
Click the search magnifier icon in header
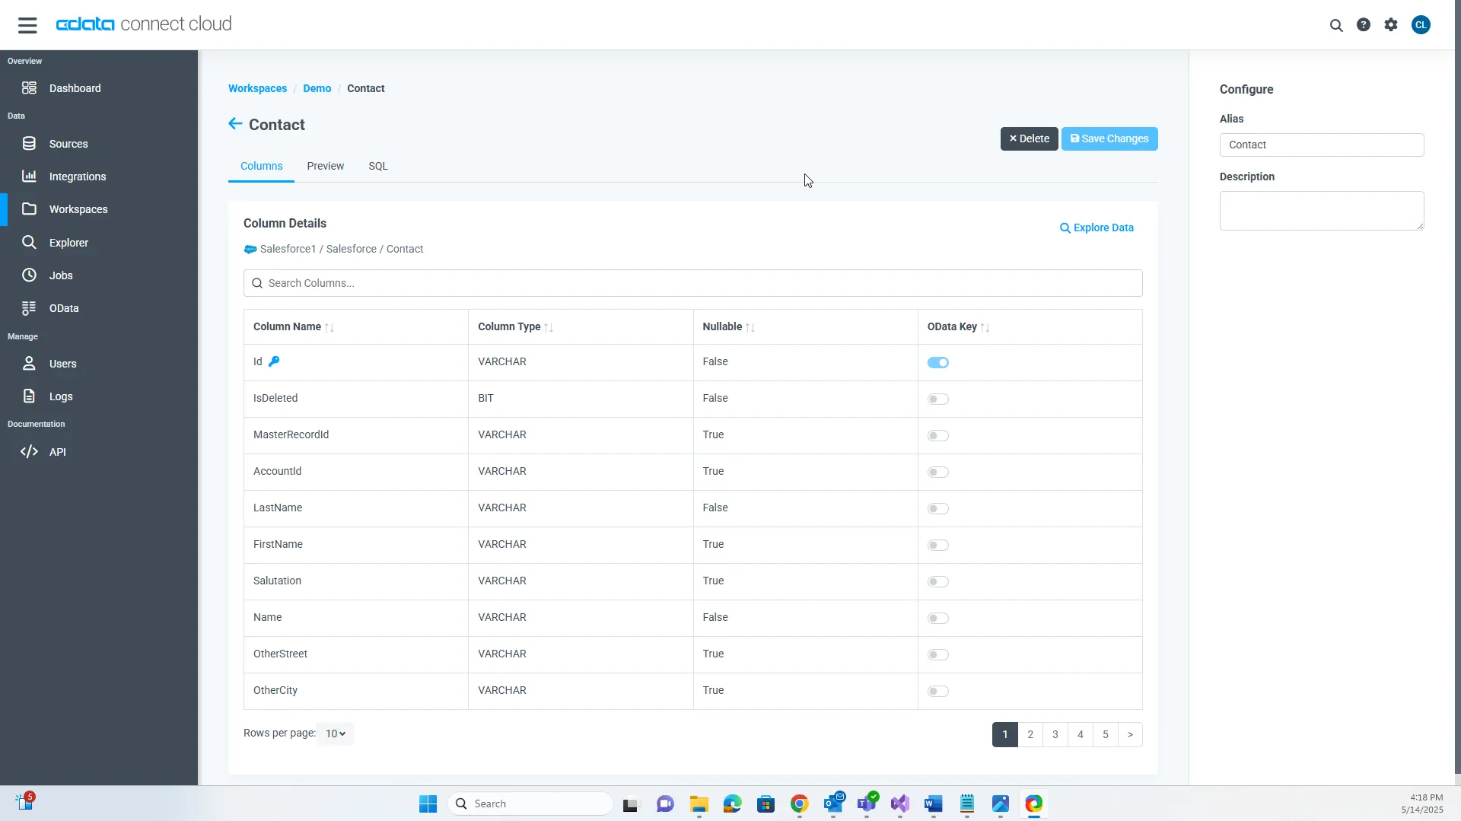(1335, 25)
